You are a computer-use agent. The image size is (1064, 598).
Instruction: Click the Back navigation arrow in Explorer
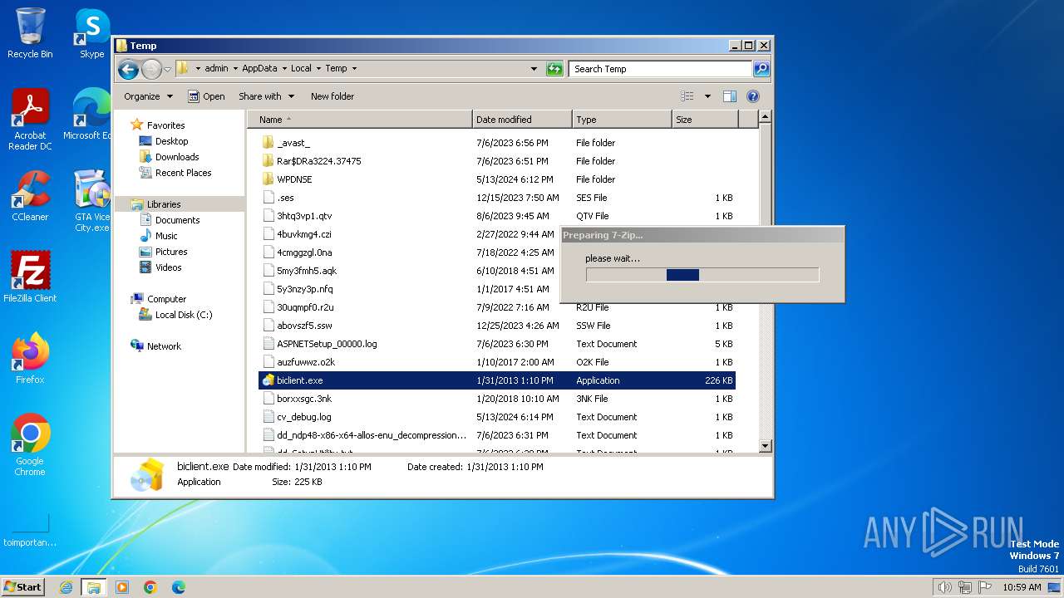point(128,69)
